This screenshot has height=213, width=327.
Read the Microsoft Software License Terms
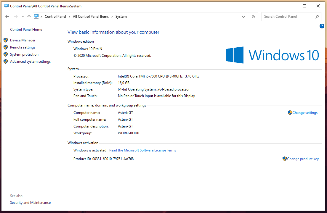pyautogui.click(x=143, y=150)
